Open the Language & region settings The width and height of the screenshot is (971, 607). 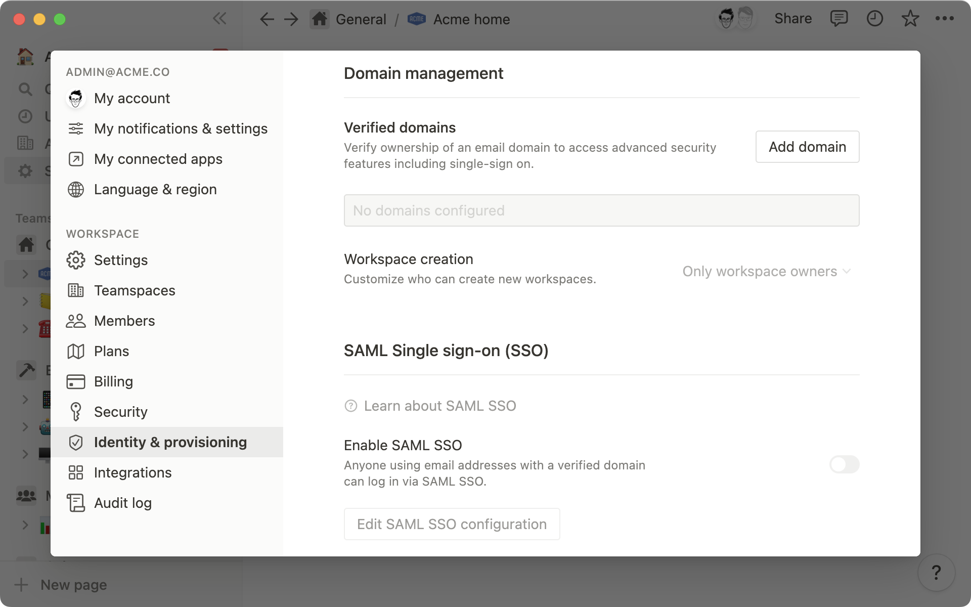[x=155, y=189]
